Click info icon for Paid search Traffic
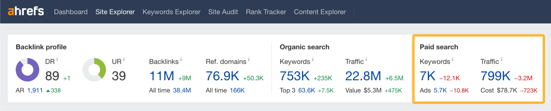This screenshot has width=551, height=111. [x=501, y=59]
